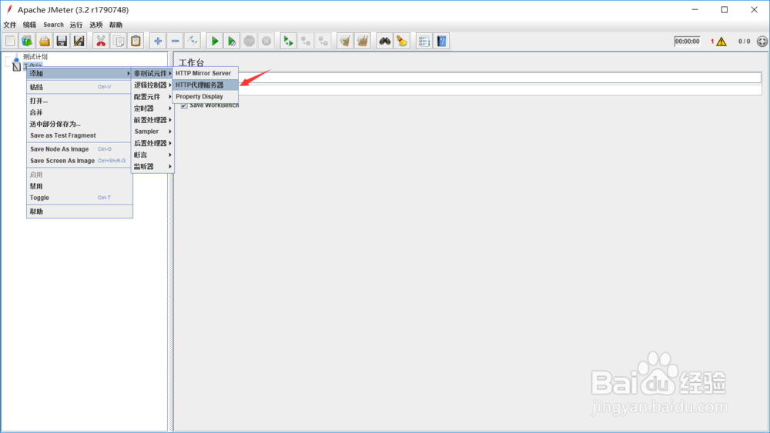Expand the 断言 submenu
Image resolution: width=770 pixels, height=433 pixels.
pyautogui.click(x=152, y=155)
